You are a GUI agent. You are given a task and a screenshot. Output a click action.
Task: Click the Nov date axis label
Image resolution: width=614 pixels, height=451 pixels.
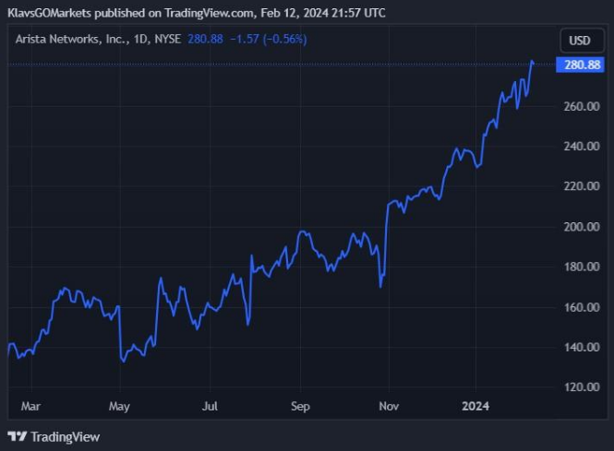pyautogui.click(x=389, y=407)
